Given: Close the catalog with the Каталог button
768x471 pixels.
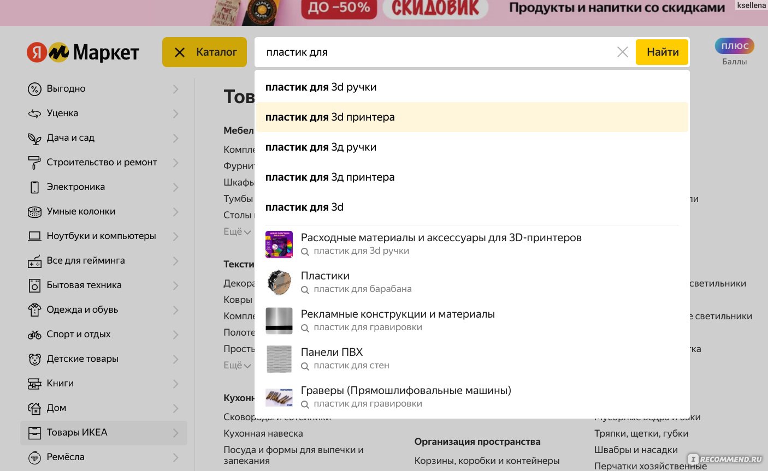Looking at the screenshot, I should pyautogui.click(x=204, y=52).
